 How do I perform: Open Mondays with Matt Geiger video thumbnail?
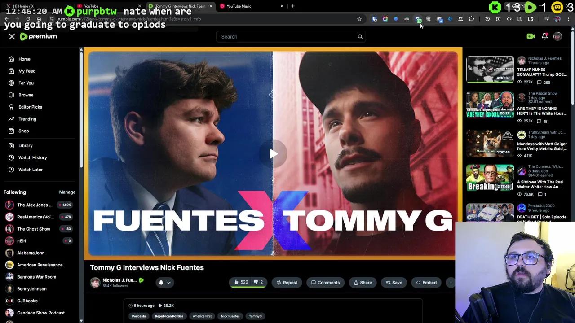click(x=490, y=143)
